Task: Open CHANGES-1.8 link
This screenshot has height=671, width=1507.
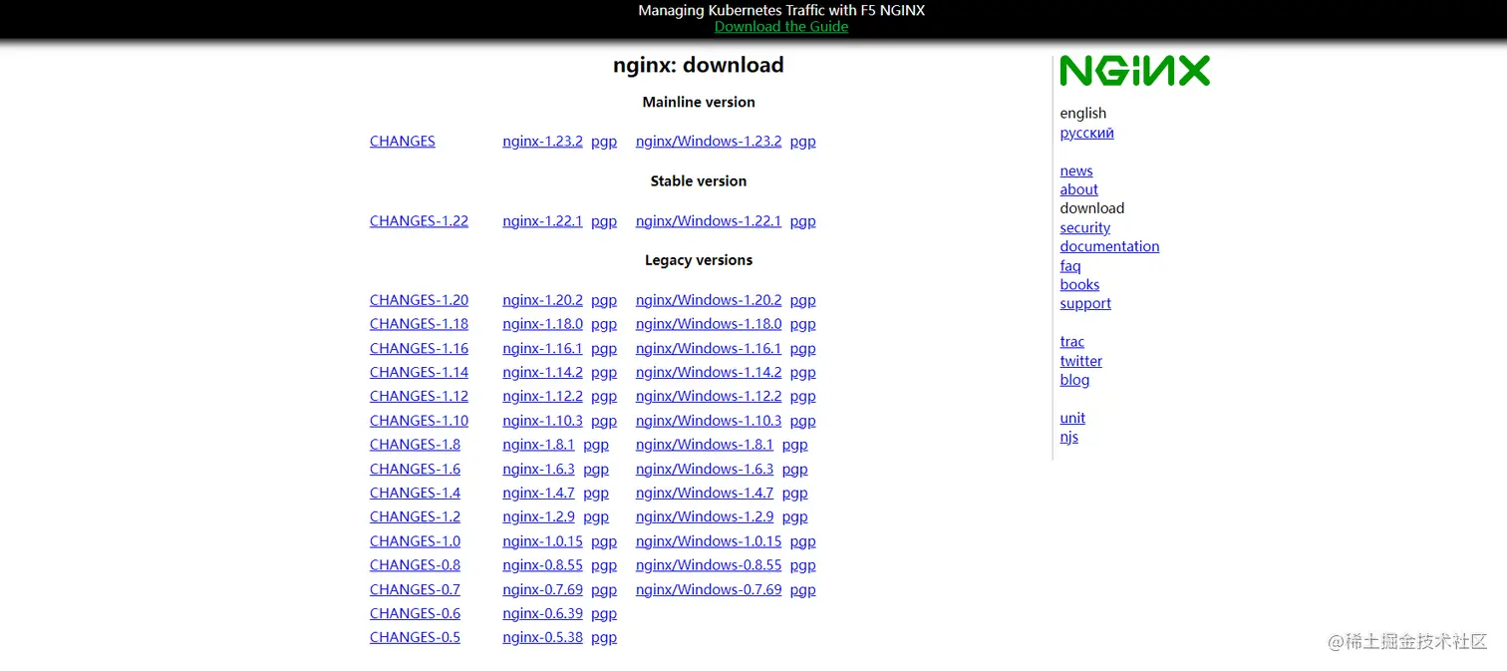Action: tap(415, 445)
